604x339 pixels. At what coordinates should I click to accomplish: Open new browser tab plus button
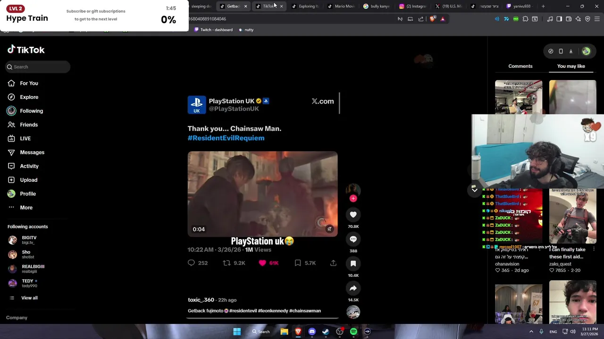pyautogui.click(x=543, y=6)
